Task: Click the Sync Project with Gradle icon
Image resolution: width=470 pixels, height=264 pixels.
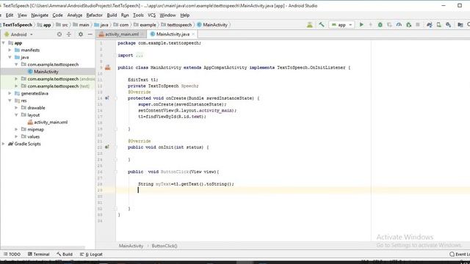Action: pos(429,25)
